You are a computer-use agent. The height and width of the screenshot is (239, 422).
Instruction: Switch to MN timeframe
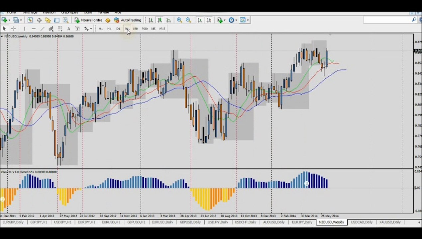pos(136,29)
